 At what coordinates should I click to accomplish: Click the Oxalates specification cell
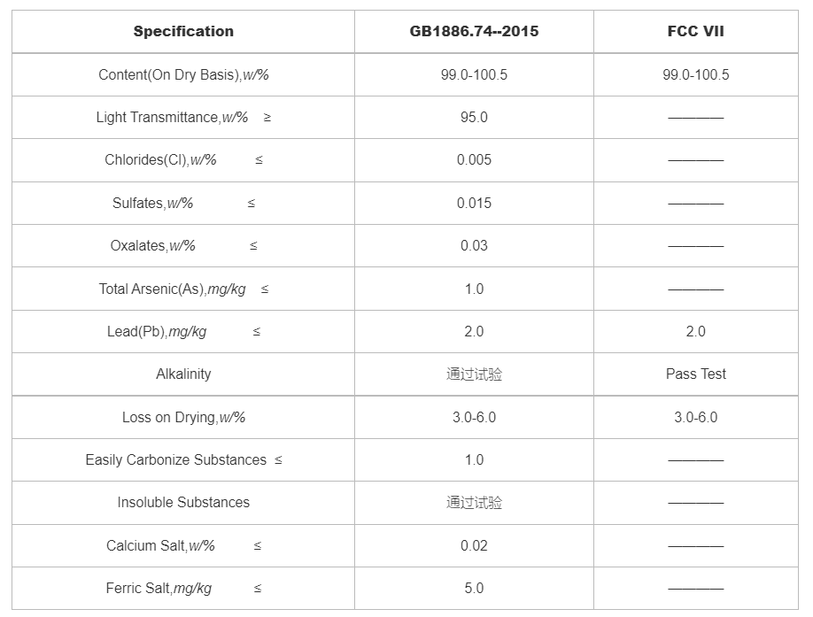(x=183, y=245)
